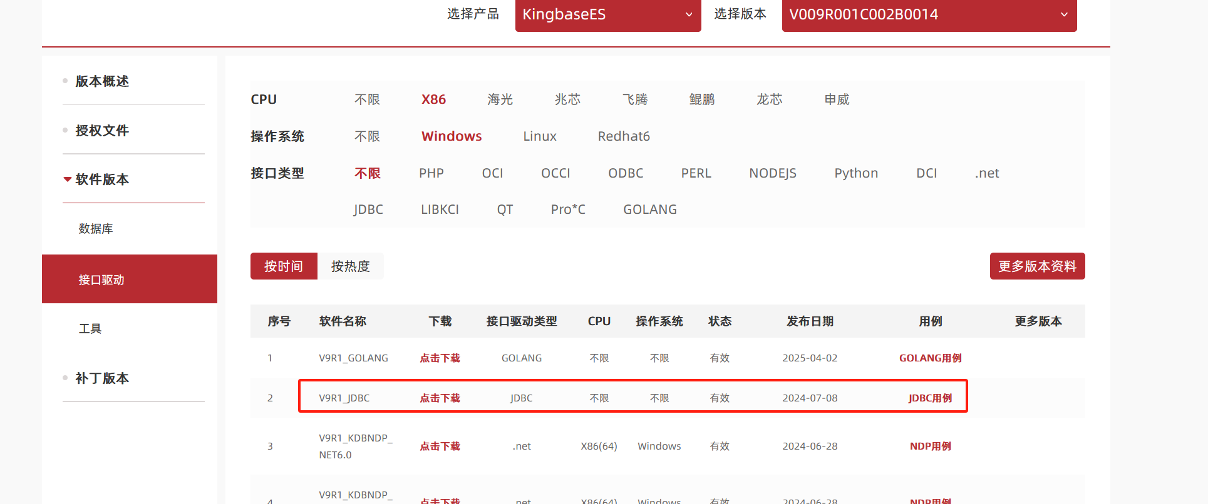Click 点击下载 for V9R1_JDBC

click(x=440, y=398)
